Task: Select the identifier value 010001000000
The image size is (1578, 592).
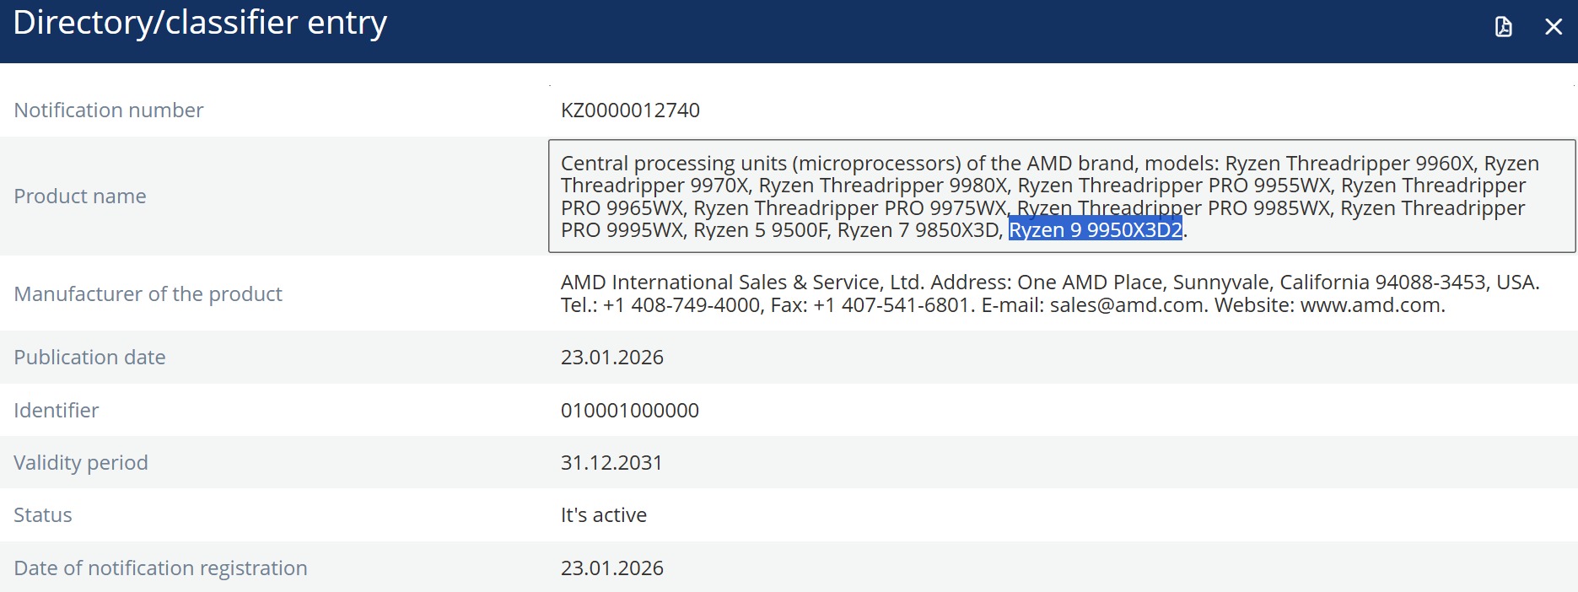Action: pyautogui.click(x=629, y=411)
